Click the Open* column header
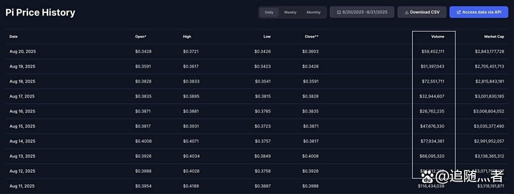 141,36
